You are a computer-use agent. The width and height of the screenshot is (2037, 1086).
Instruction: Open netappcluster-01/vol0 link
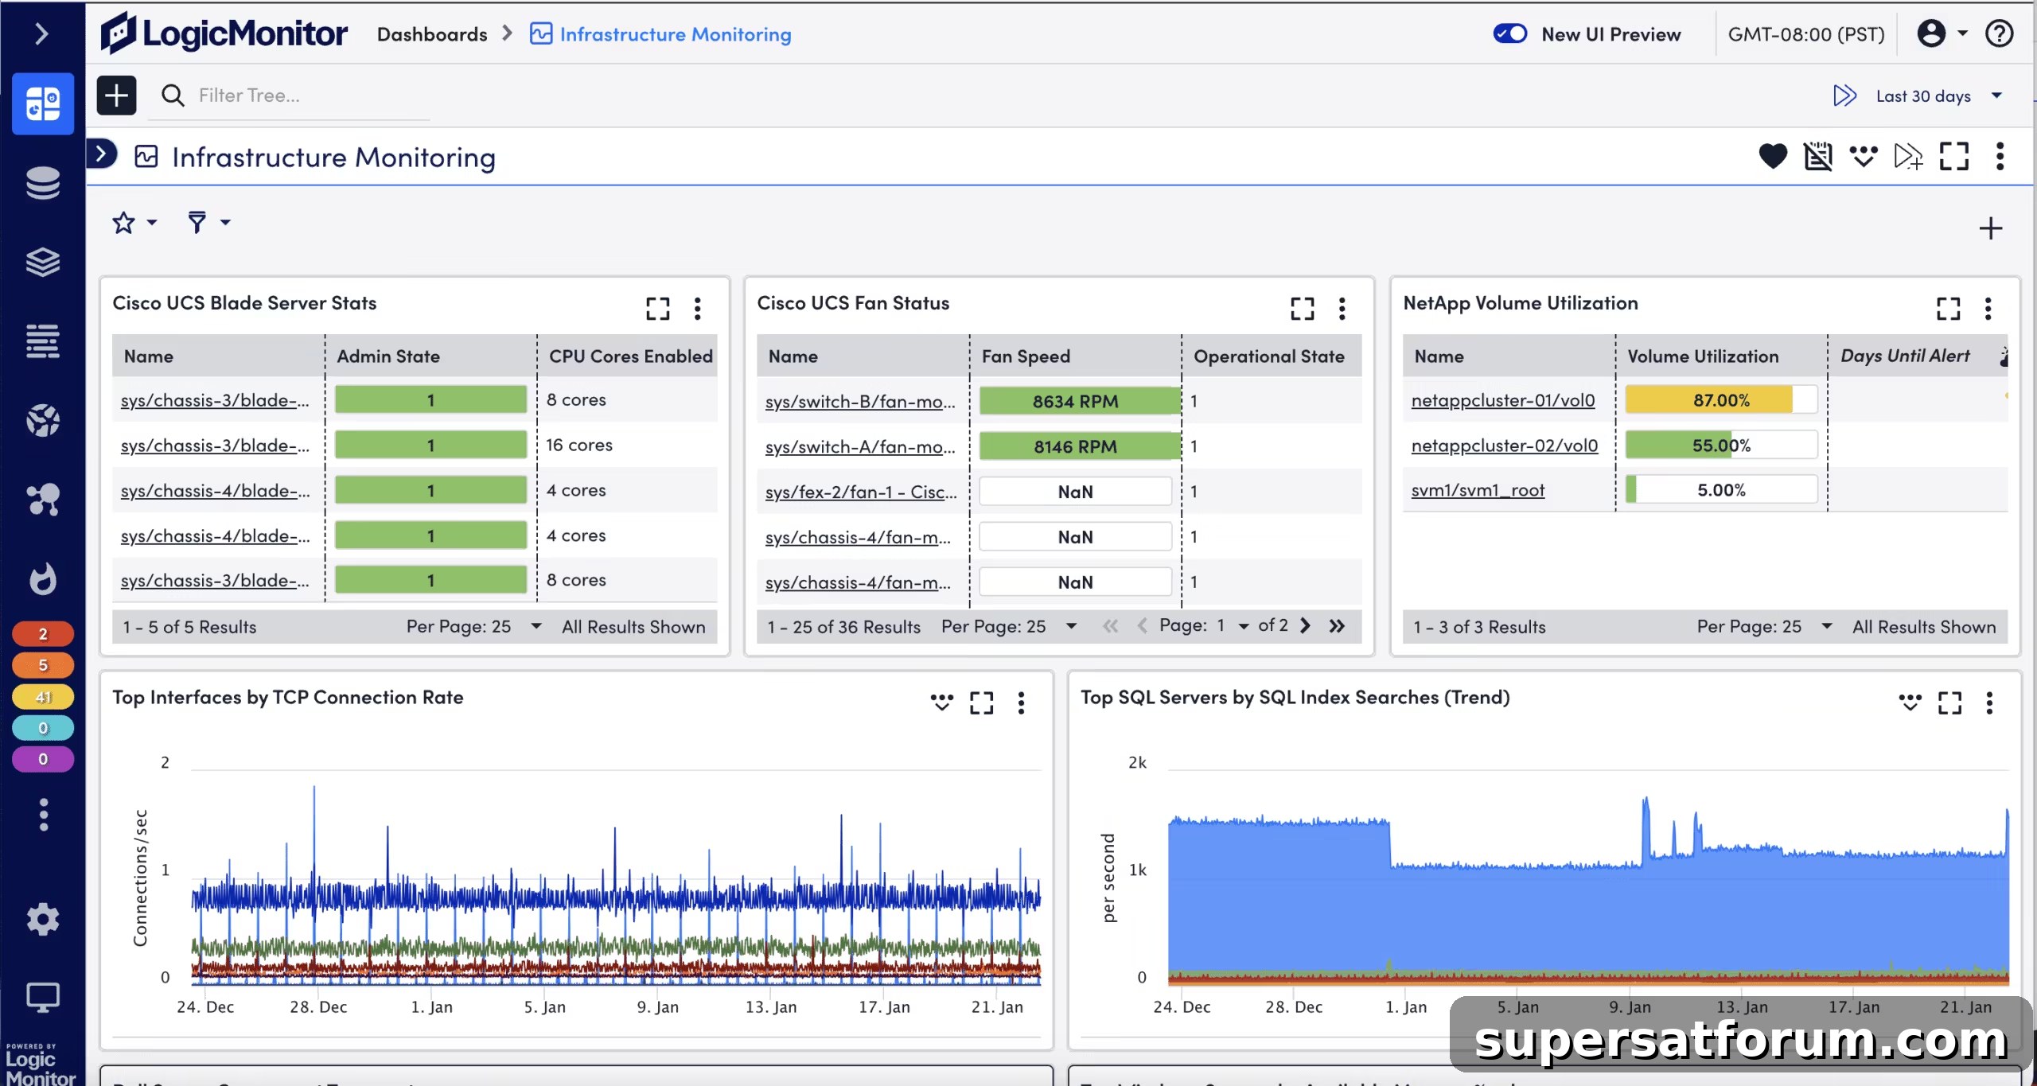click(x=1503, y=400)
